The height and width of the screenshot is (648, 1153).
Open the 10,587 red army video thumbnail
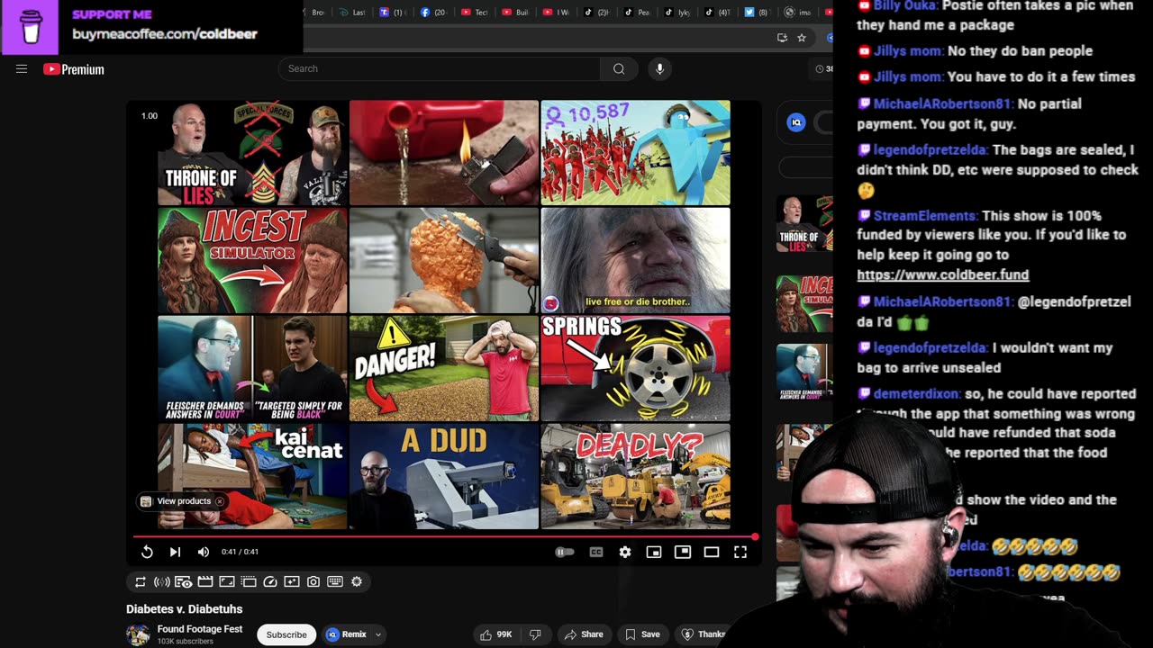(x=636, y=153)
